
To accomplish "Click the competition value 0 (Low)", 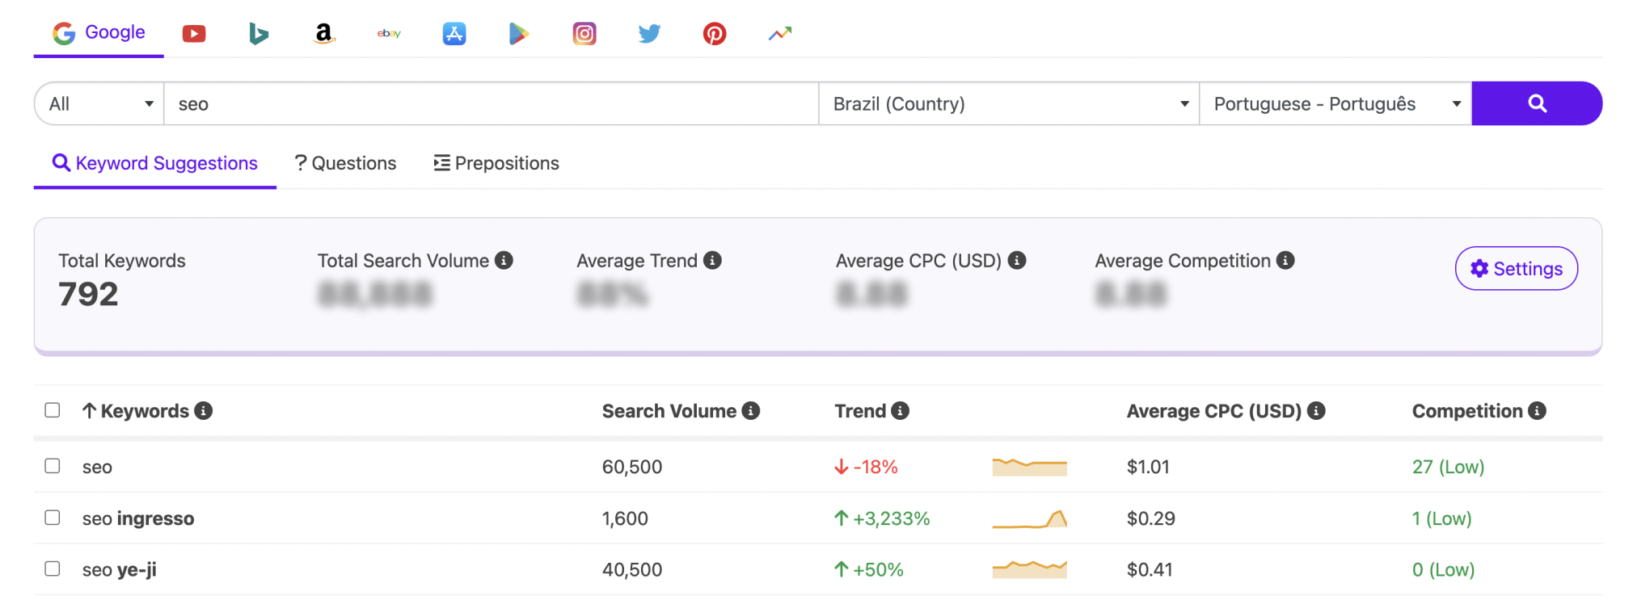I will coord(1444,569).
